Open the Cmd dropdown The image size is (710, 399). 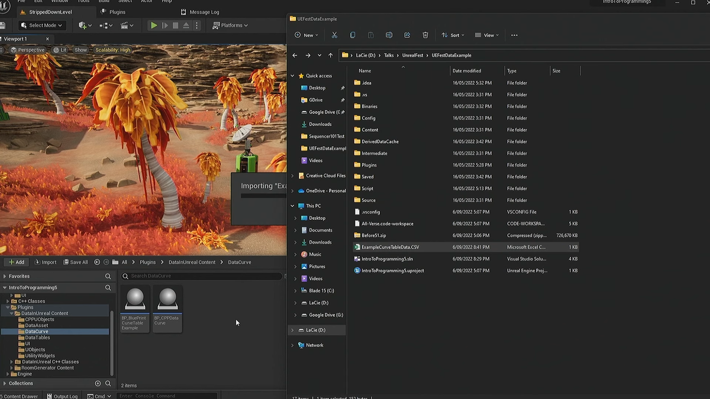coord(99,396)
